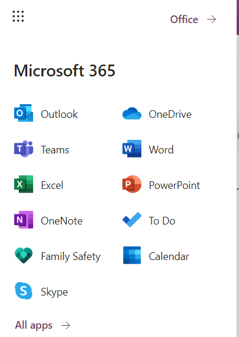Click the Office link
239x337 pixels.
[x=184, y=20]
